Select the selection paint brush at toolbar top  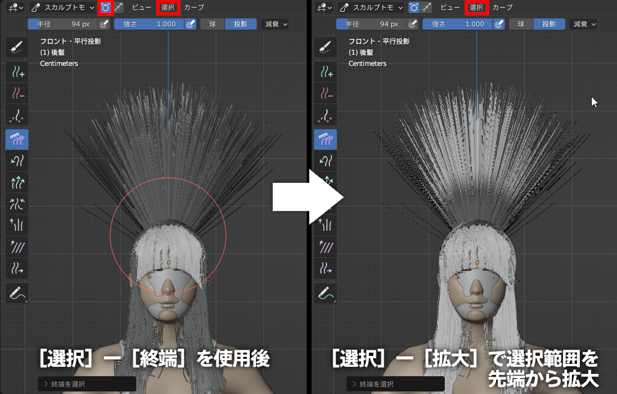click(17, 47)
